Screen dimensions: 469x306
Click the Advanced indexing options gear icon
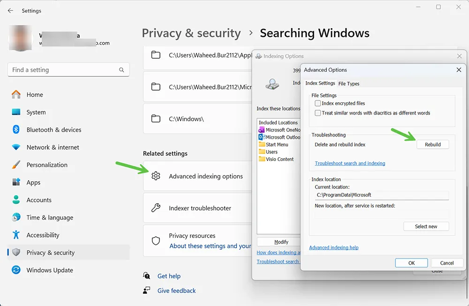[156, 175]
